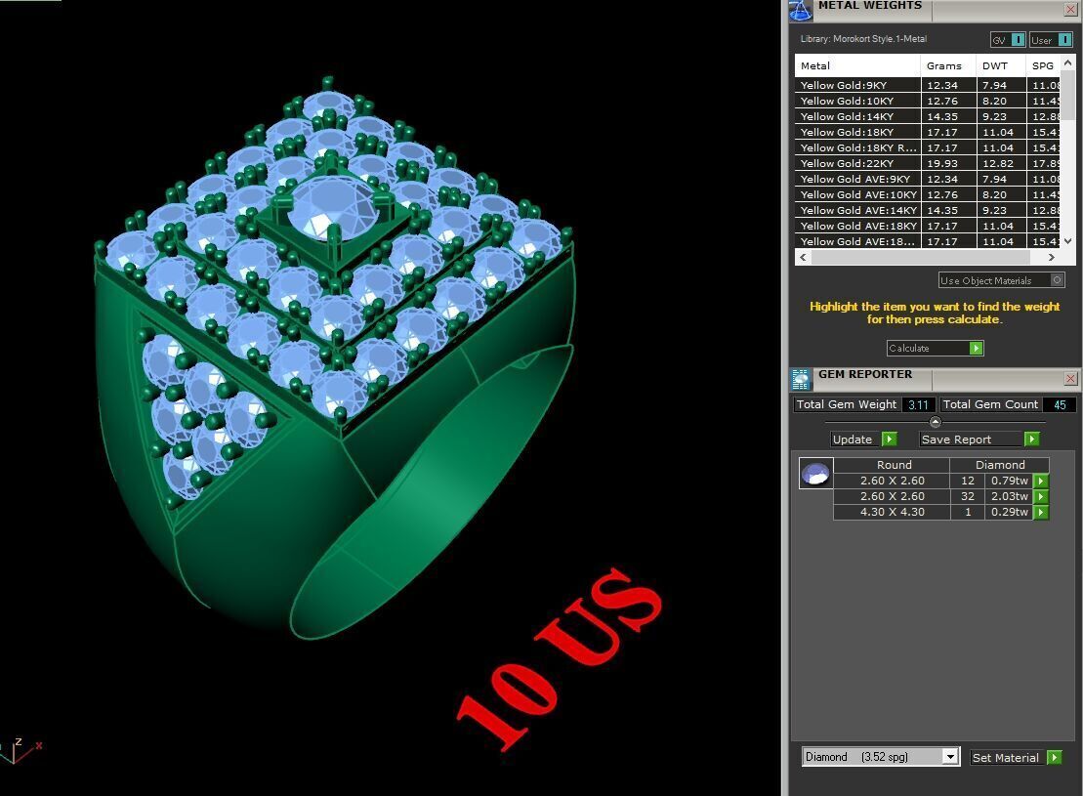Toggle the GV library switch
The width and height of the screenshot is (1083, 796).
(x=1018, y=40)
